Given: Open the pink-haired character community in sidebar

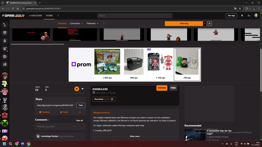Looking at the screenshot, I should 5,92.
